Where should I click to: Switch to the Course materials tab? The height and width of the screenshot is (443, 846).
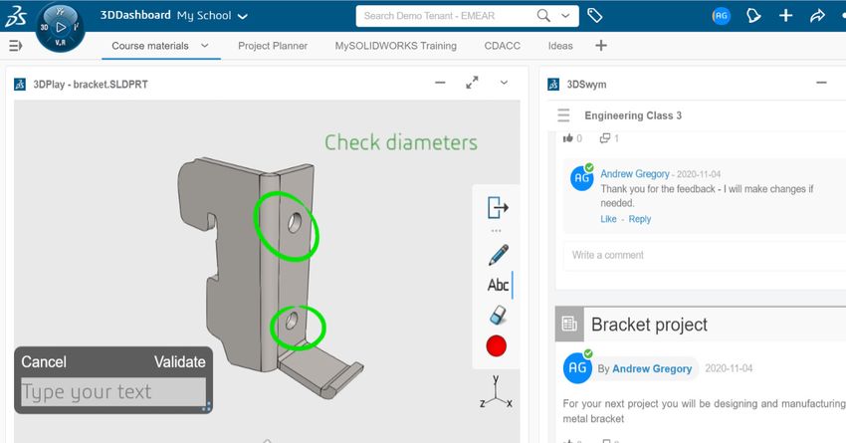tap(150, 46)
